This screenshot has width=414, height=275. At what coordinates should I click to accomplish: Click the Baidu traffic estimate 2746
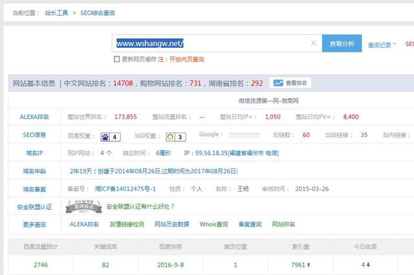(41, 265)
